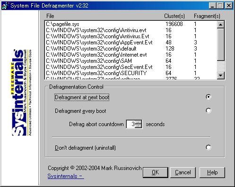Decrease the defrag abort countdown value
Viewport: 235px width, 187px height.
(x=139, y=126)
